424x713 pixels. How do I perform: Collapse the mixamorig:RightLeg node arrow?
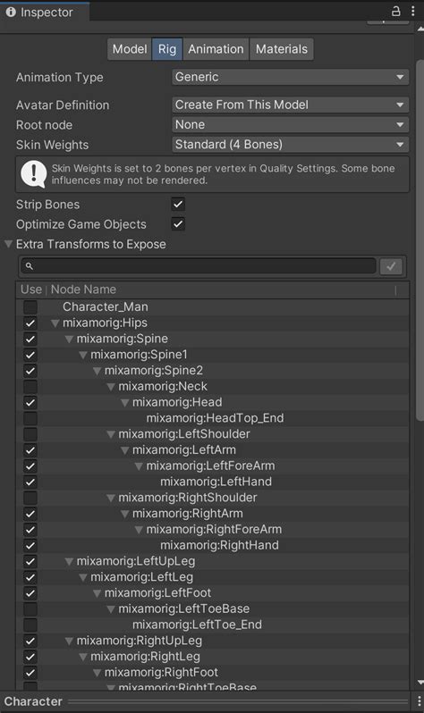[83, 657]
